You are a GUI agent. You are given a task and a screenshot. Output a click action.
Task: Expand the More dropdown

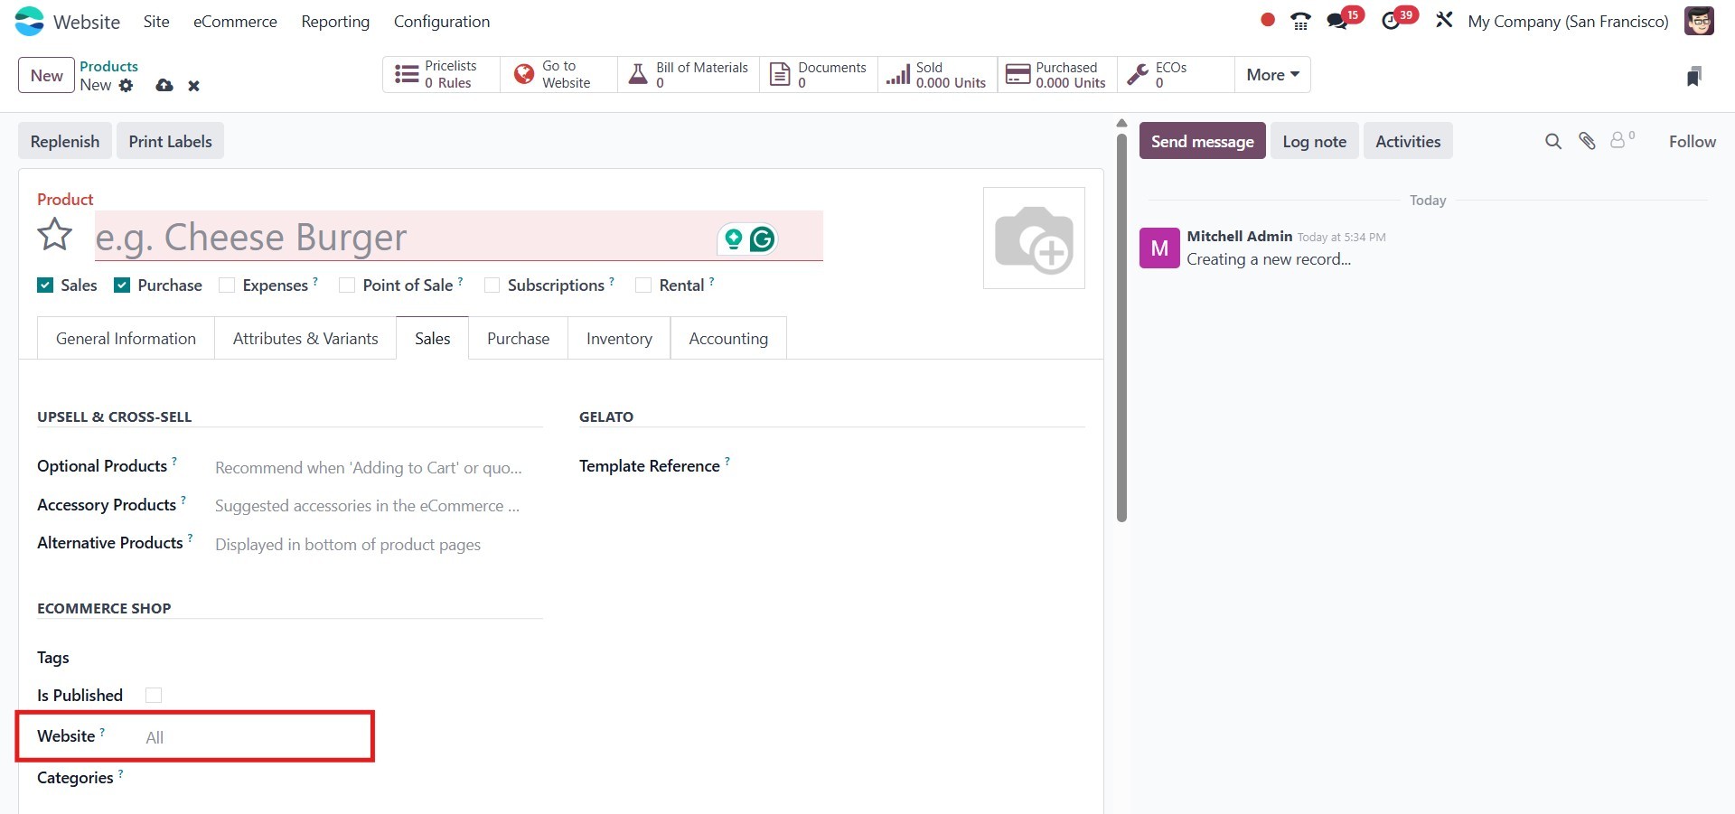1272,75
